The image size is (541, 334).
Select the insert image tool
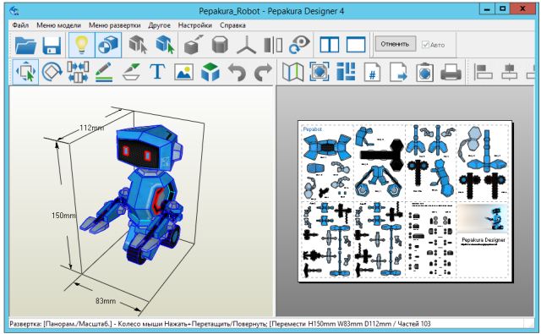click(183, 72)
